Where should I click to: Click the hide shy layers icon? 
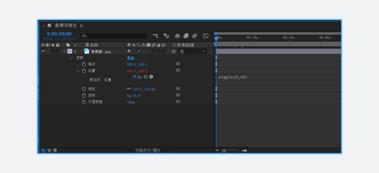tap(177, 36)
